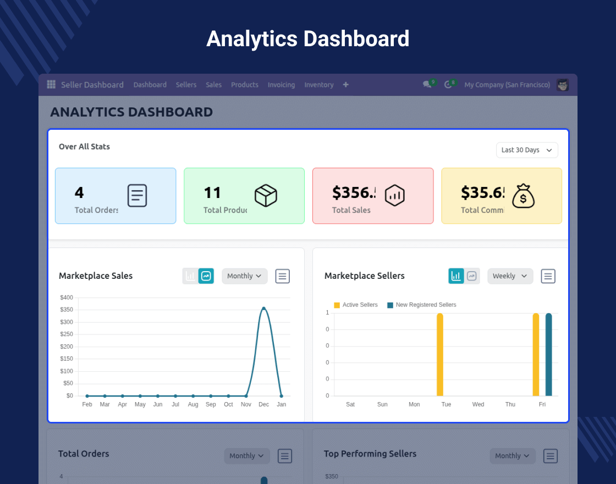
Task: Open the Last 30 Days dropdown
Action: pyautogui.click(x=527, y=150)
